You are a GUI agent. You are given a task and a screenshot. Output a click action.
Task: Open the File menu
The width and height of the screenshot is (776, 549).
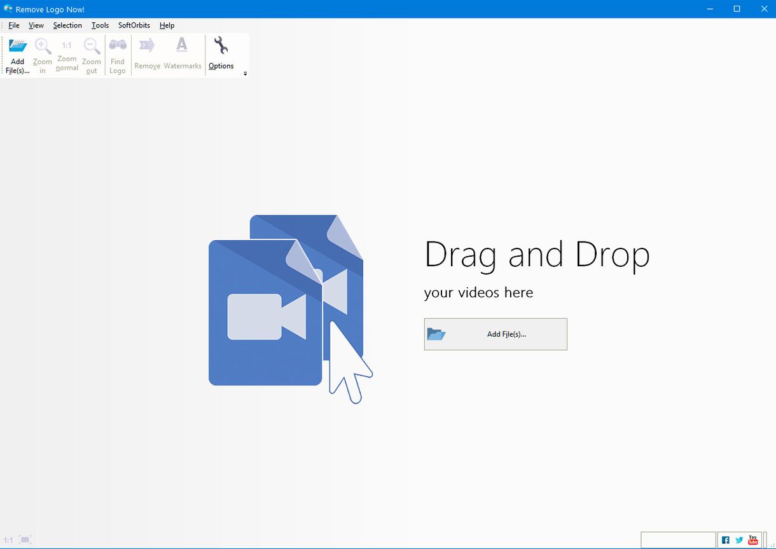14,25
